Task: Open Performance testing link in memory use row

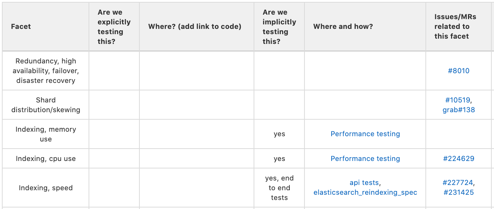Action: click(x=365, y=134)
